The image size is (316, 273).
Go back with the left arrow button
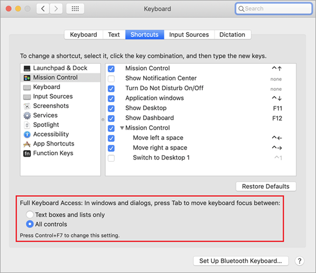43,8
